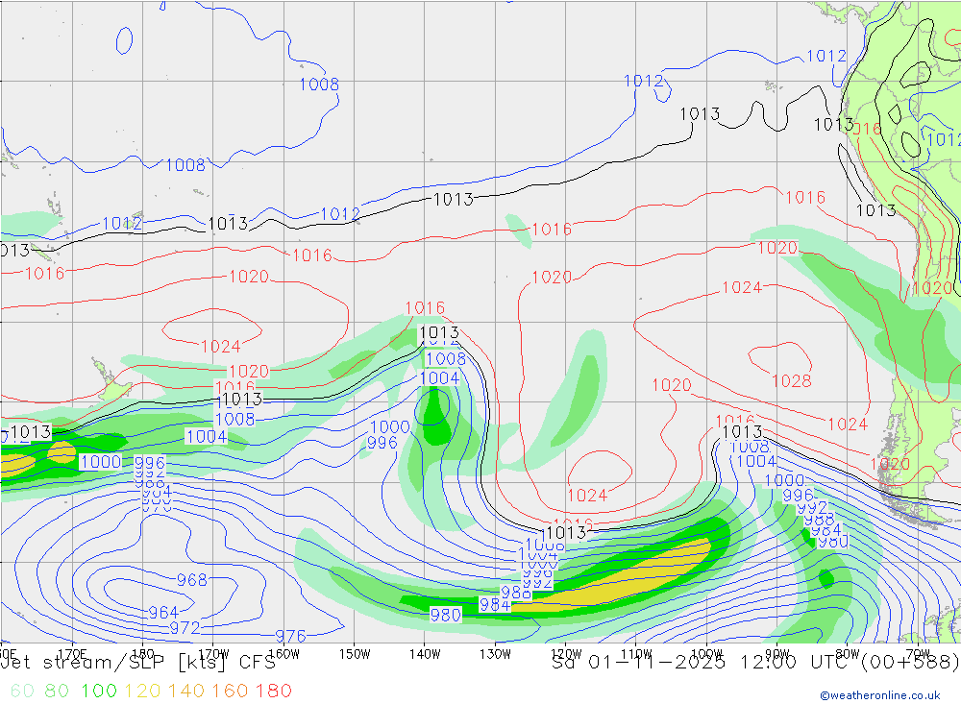Click the 110W longitude axis label
The image size is (961, 704).
(x=636, y=654)
